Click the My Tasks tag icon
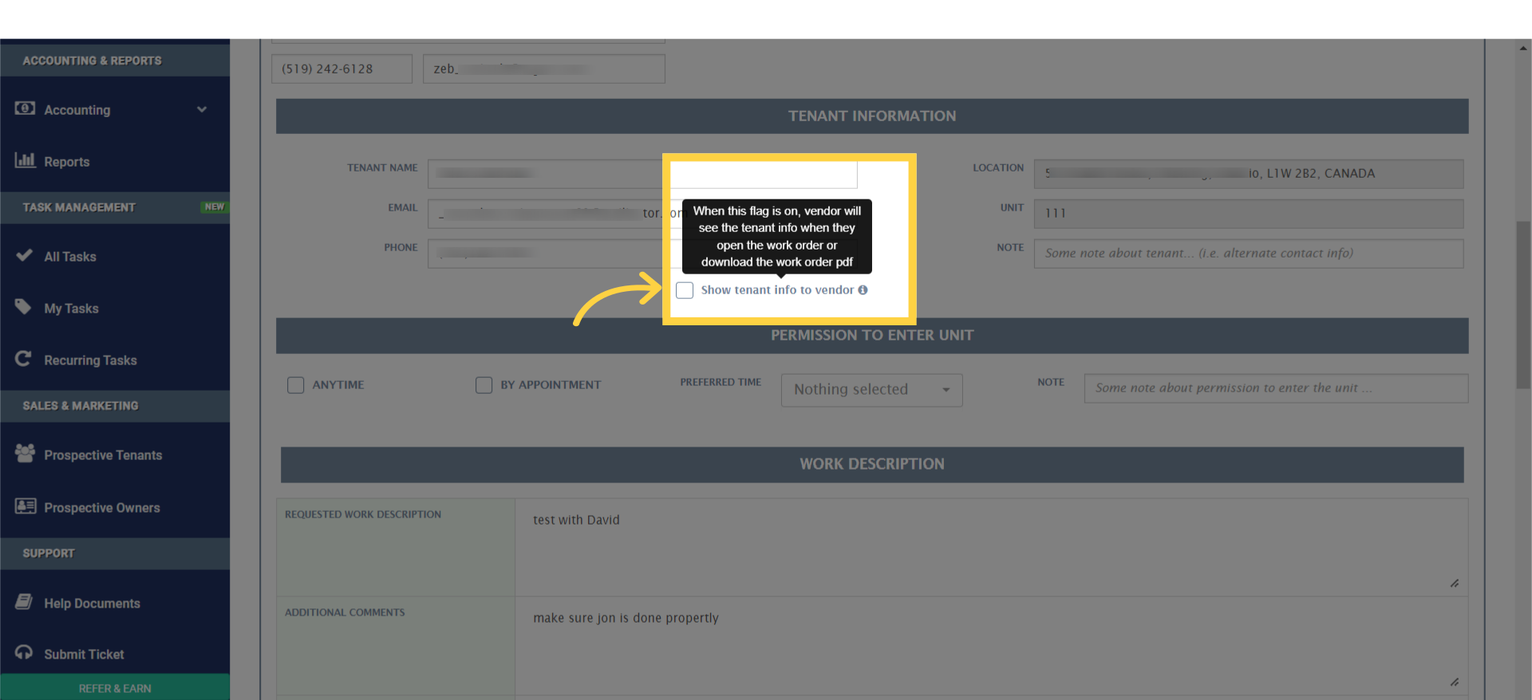The width and height of the screenshot is (1532, 700). pyautogui.click(x=23, y=307)
